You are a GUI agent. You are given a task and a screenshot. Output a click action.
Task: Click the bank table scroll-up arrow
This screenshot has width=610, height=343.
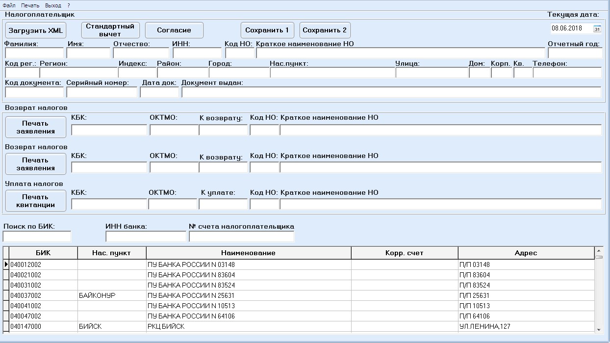coord(598,250)
